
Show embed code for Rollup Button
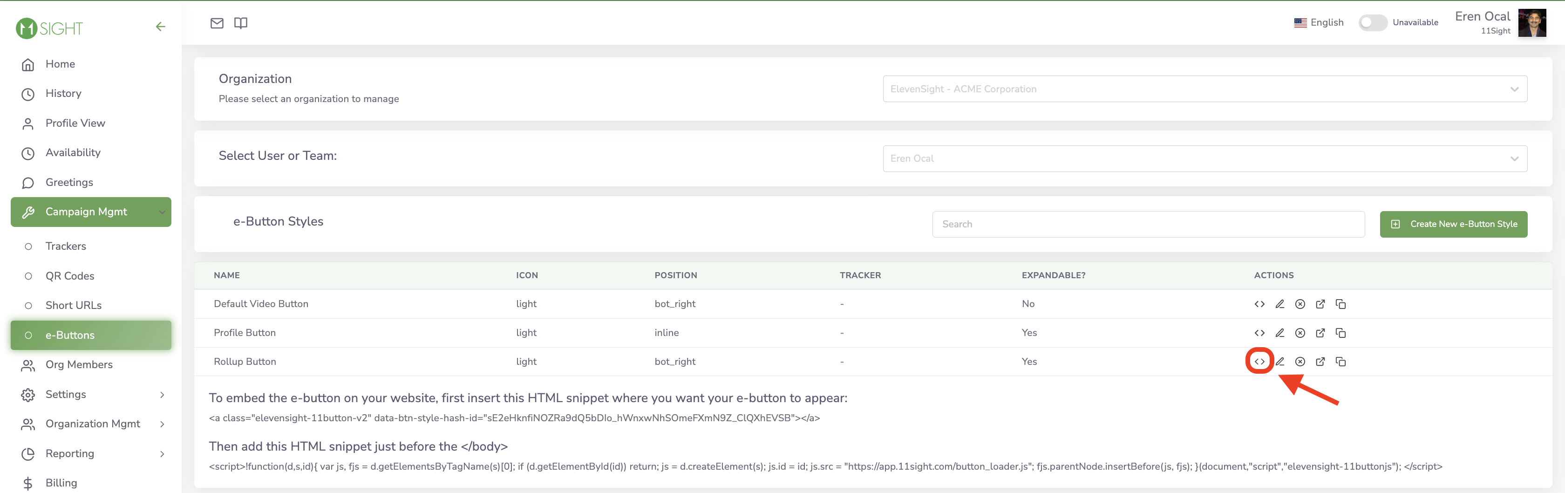(1259, 361)
